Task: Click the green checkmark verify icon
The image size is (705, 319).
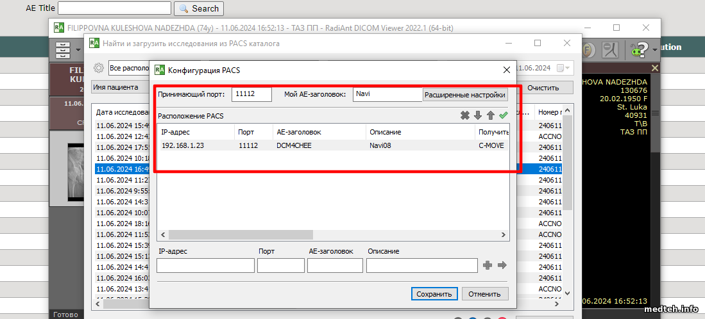Action: click(x=503, y=116)
